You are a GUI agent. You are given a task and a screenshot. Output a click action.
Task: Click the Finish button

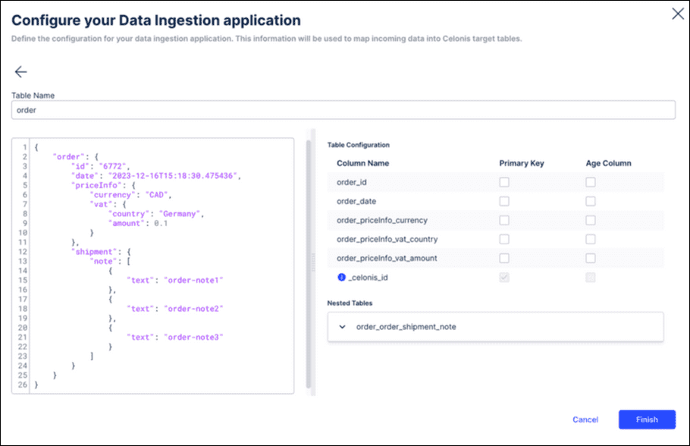(x=646, y=419)
